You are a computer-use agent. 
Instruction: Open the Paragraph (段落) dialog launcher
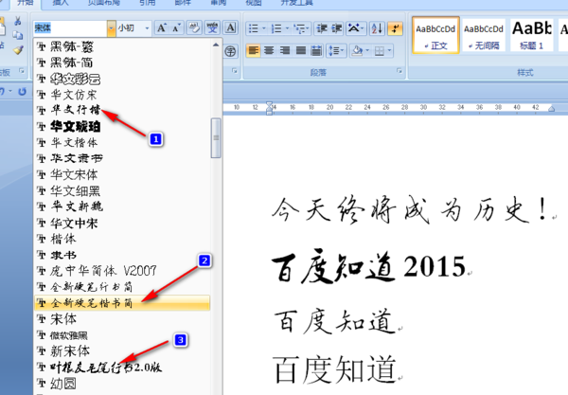pyautogui.click(x=399, y=71)
